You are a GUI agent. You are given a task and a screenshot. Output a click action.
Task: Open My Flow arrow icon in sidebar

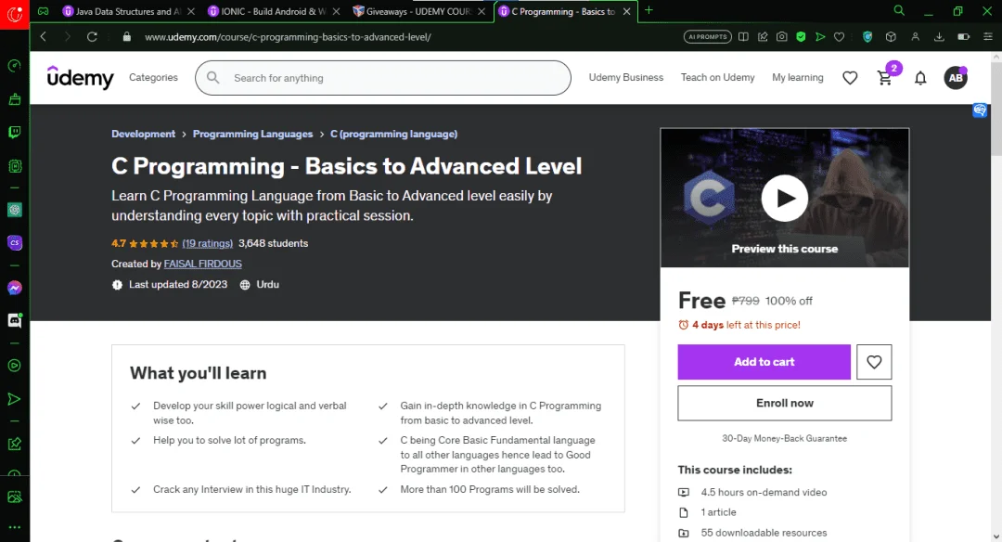click(14, 399)
